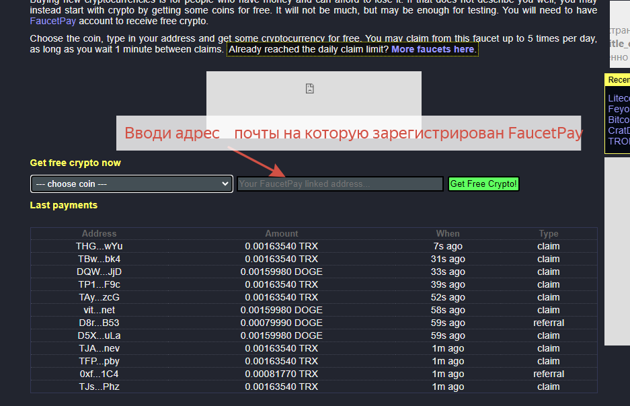Click the FaucetPay linked address field
The width and height of the screenshot is (630, 406).
(x=340, y=184)
